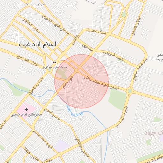Select the خیابان شهید کشوری street label
163x163 pixels.
[x=55, y=25]
